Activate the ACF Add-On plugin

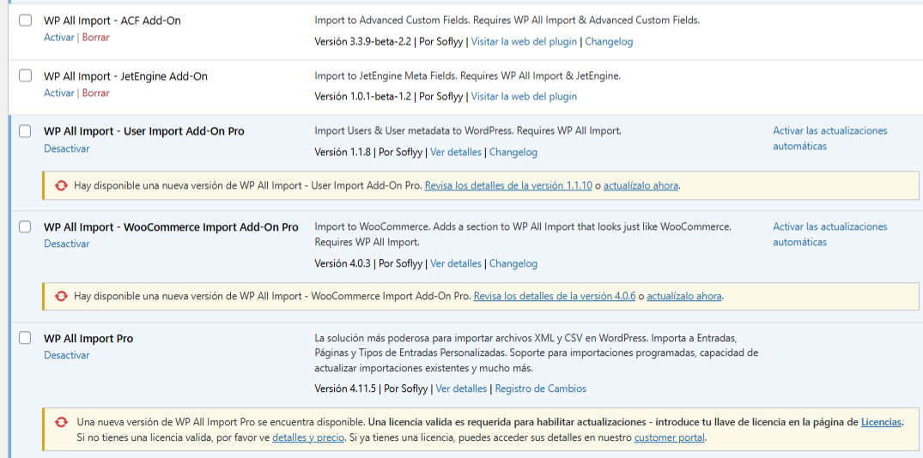[59, 38]
